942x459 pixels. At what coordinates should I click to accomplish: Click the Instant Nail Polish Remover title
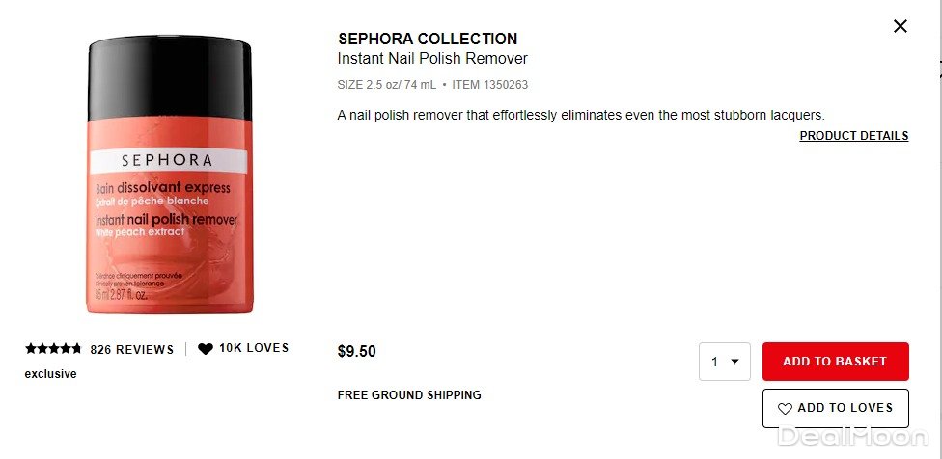pos(432,59)
